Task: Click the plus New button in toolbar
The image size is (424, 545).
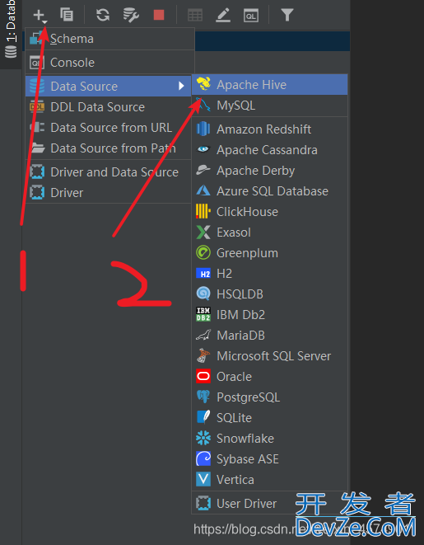Action: pyautogui.click(x=40, y=16)
